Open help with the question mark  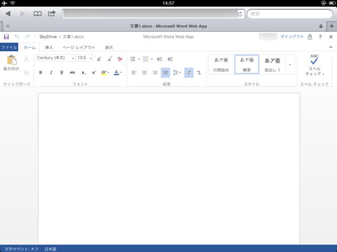(320, 37)
